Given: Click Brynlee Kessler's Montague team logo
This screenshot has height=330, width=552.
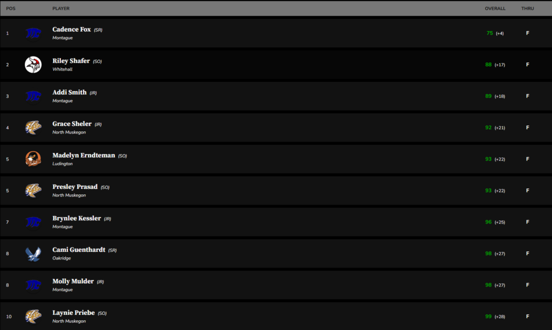Looking at the screenshot, I should pyautogui.click(x=33, y=222).
